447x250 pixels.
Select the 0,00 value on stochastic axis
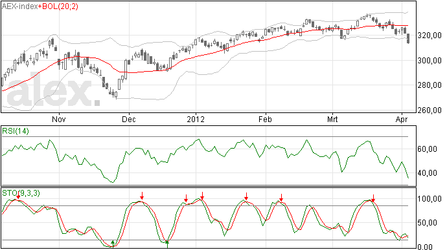click(425, 247)
